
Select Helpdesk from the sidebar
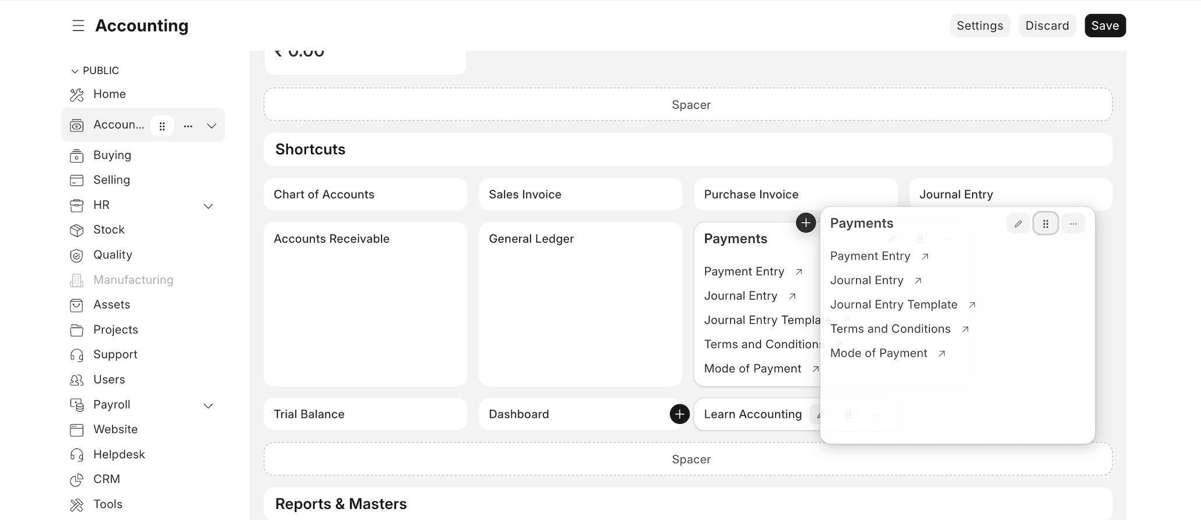119,454
